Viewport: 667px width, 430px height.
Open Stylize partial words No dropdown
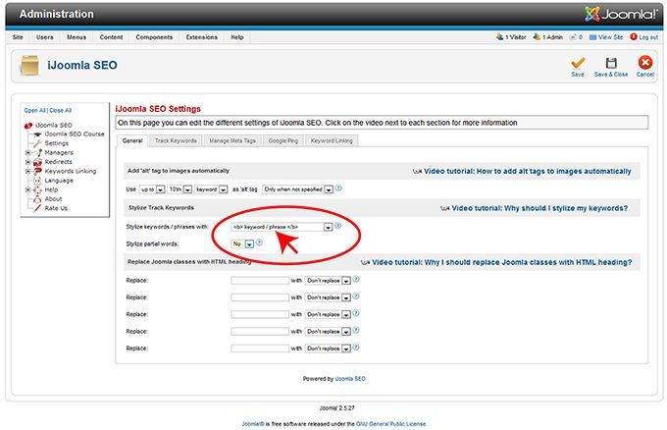[242, 243]
